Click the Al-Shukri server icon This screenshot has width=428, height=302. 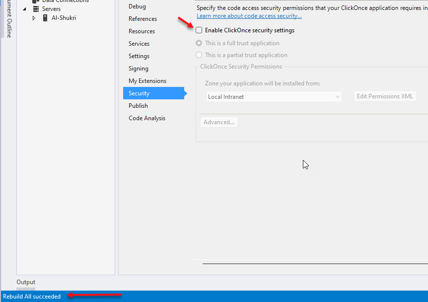(45, 18)
